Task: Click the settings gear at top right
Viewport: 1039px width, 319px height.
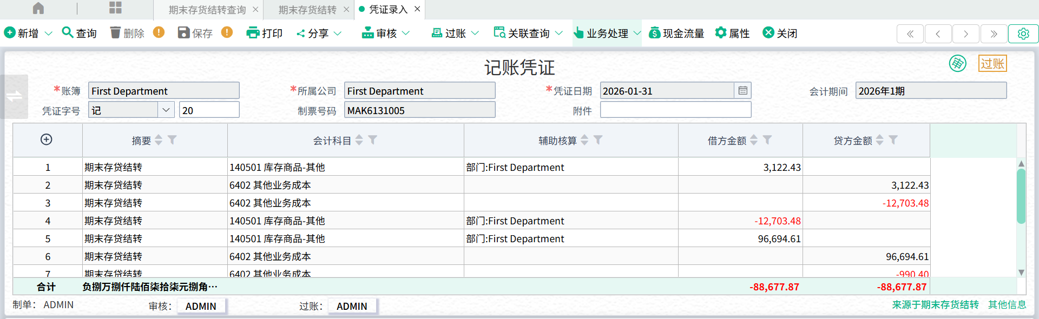Action: click(1023, 34)
